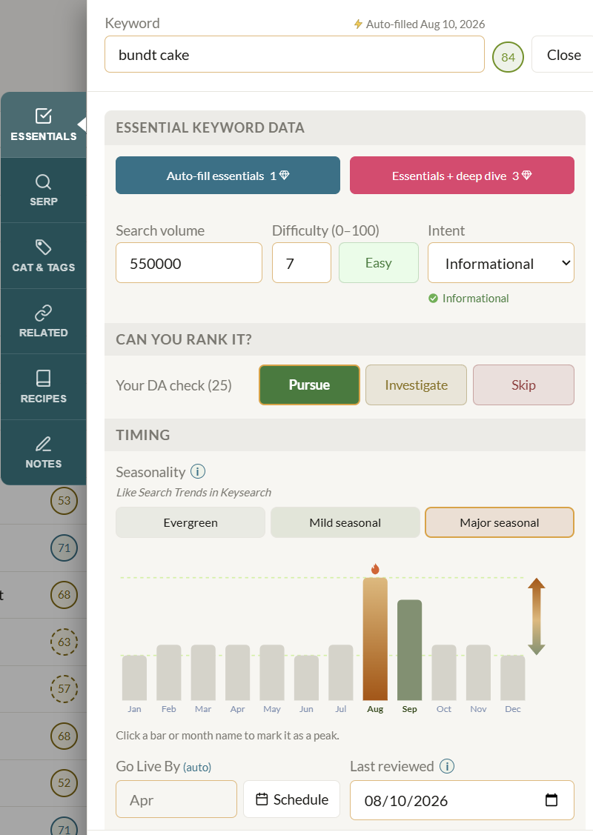Go to the Related tab
This screenshot has height=835, width=593.
click(x=43, y=322)
